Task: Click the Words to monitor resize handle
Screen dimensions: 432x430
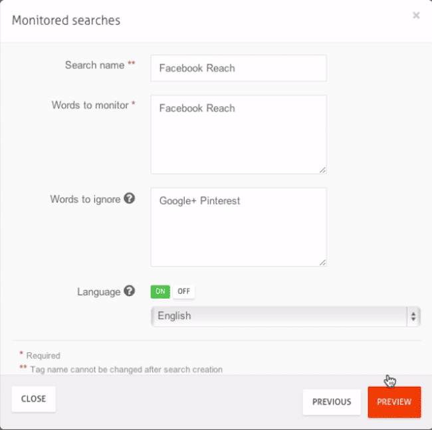Action: point(322,171)
